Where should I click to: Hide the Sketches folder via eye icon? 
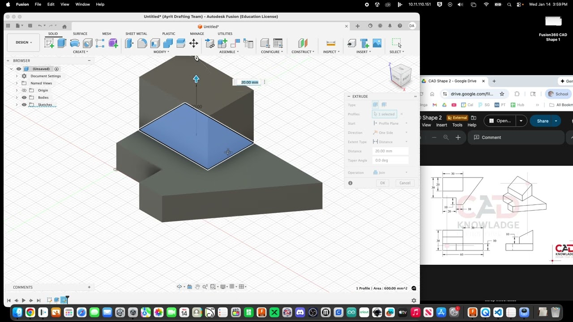[24, 105]
